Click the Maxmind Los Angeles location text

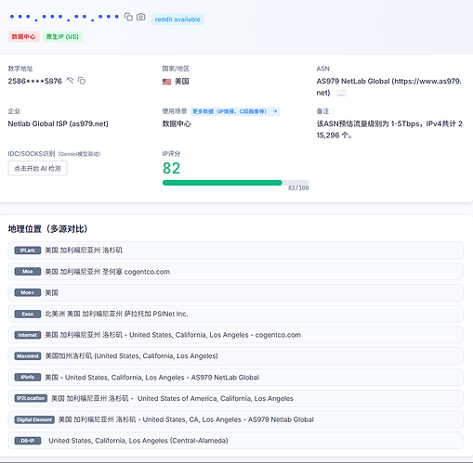coord(132,356)
